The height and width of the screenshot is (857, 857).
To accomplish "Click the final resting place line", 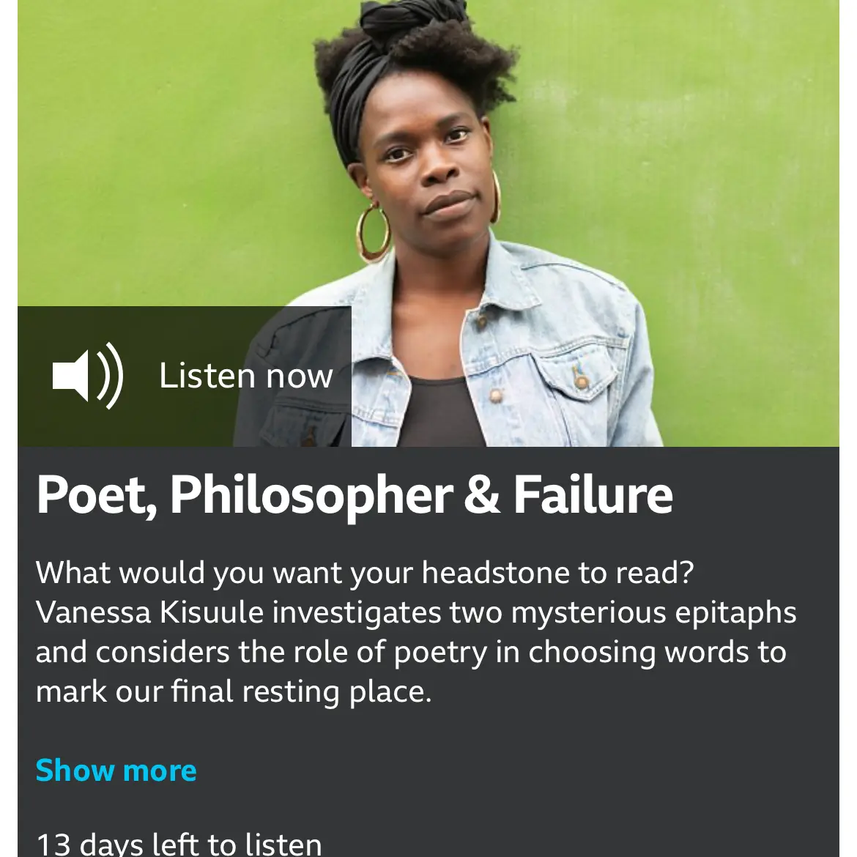I will click(234, 691).
